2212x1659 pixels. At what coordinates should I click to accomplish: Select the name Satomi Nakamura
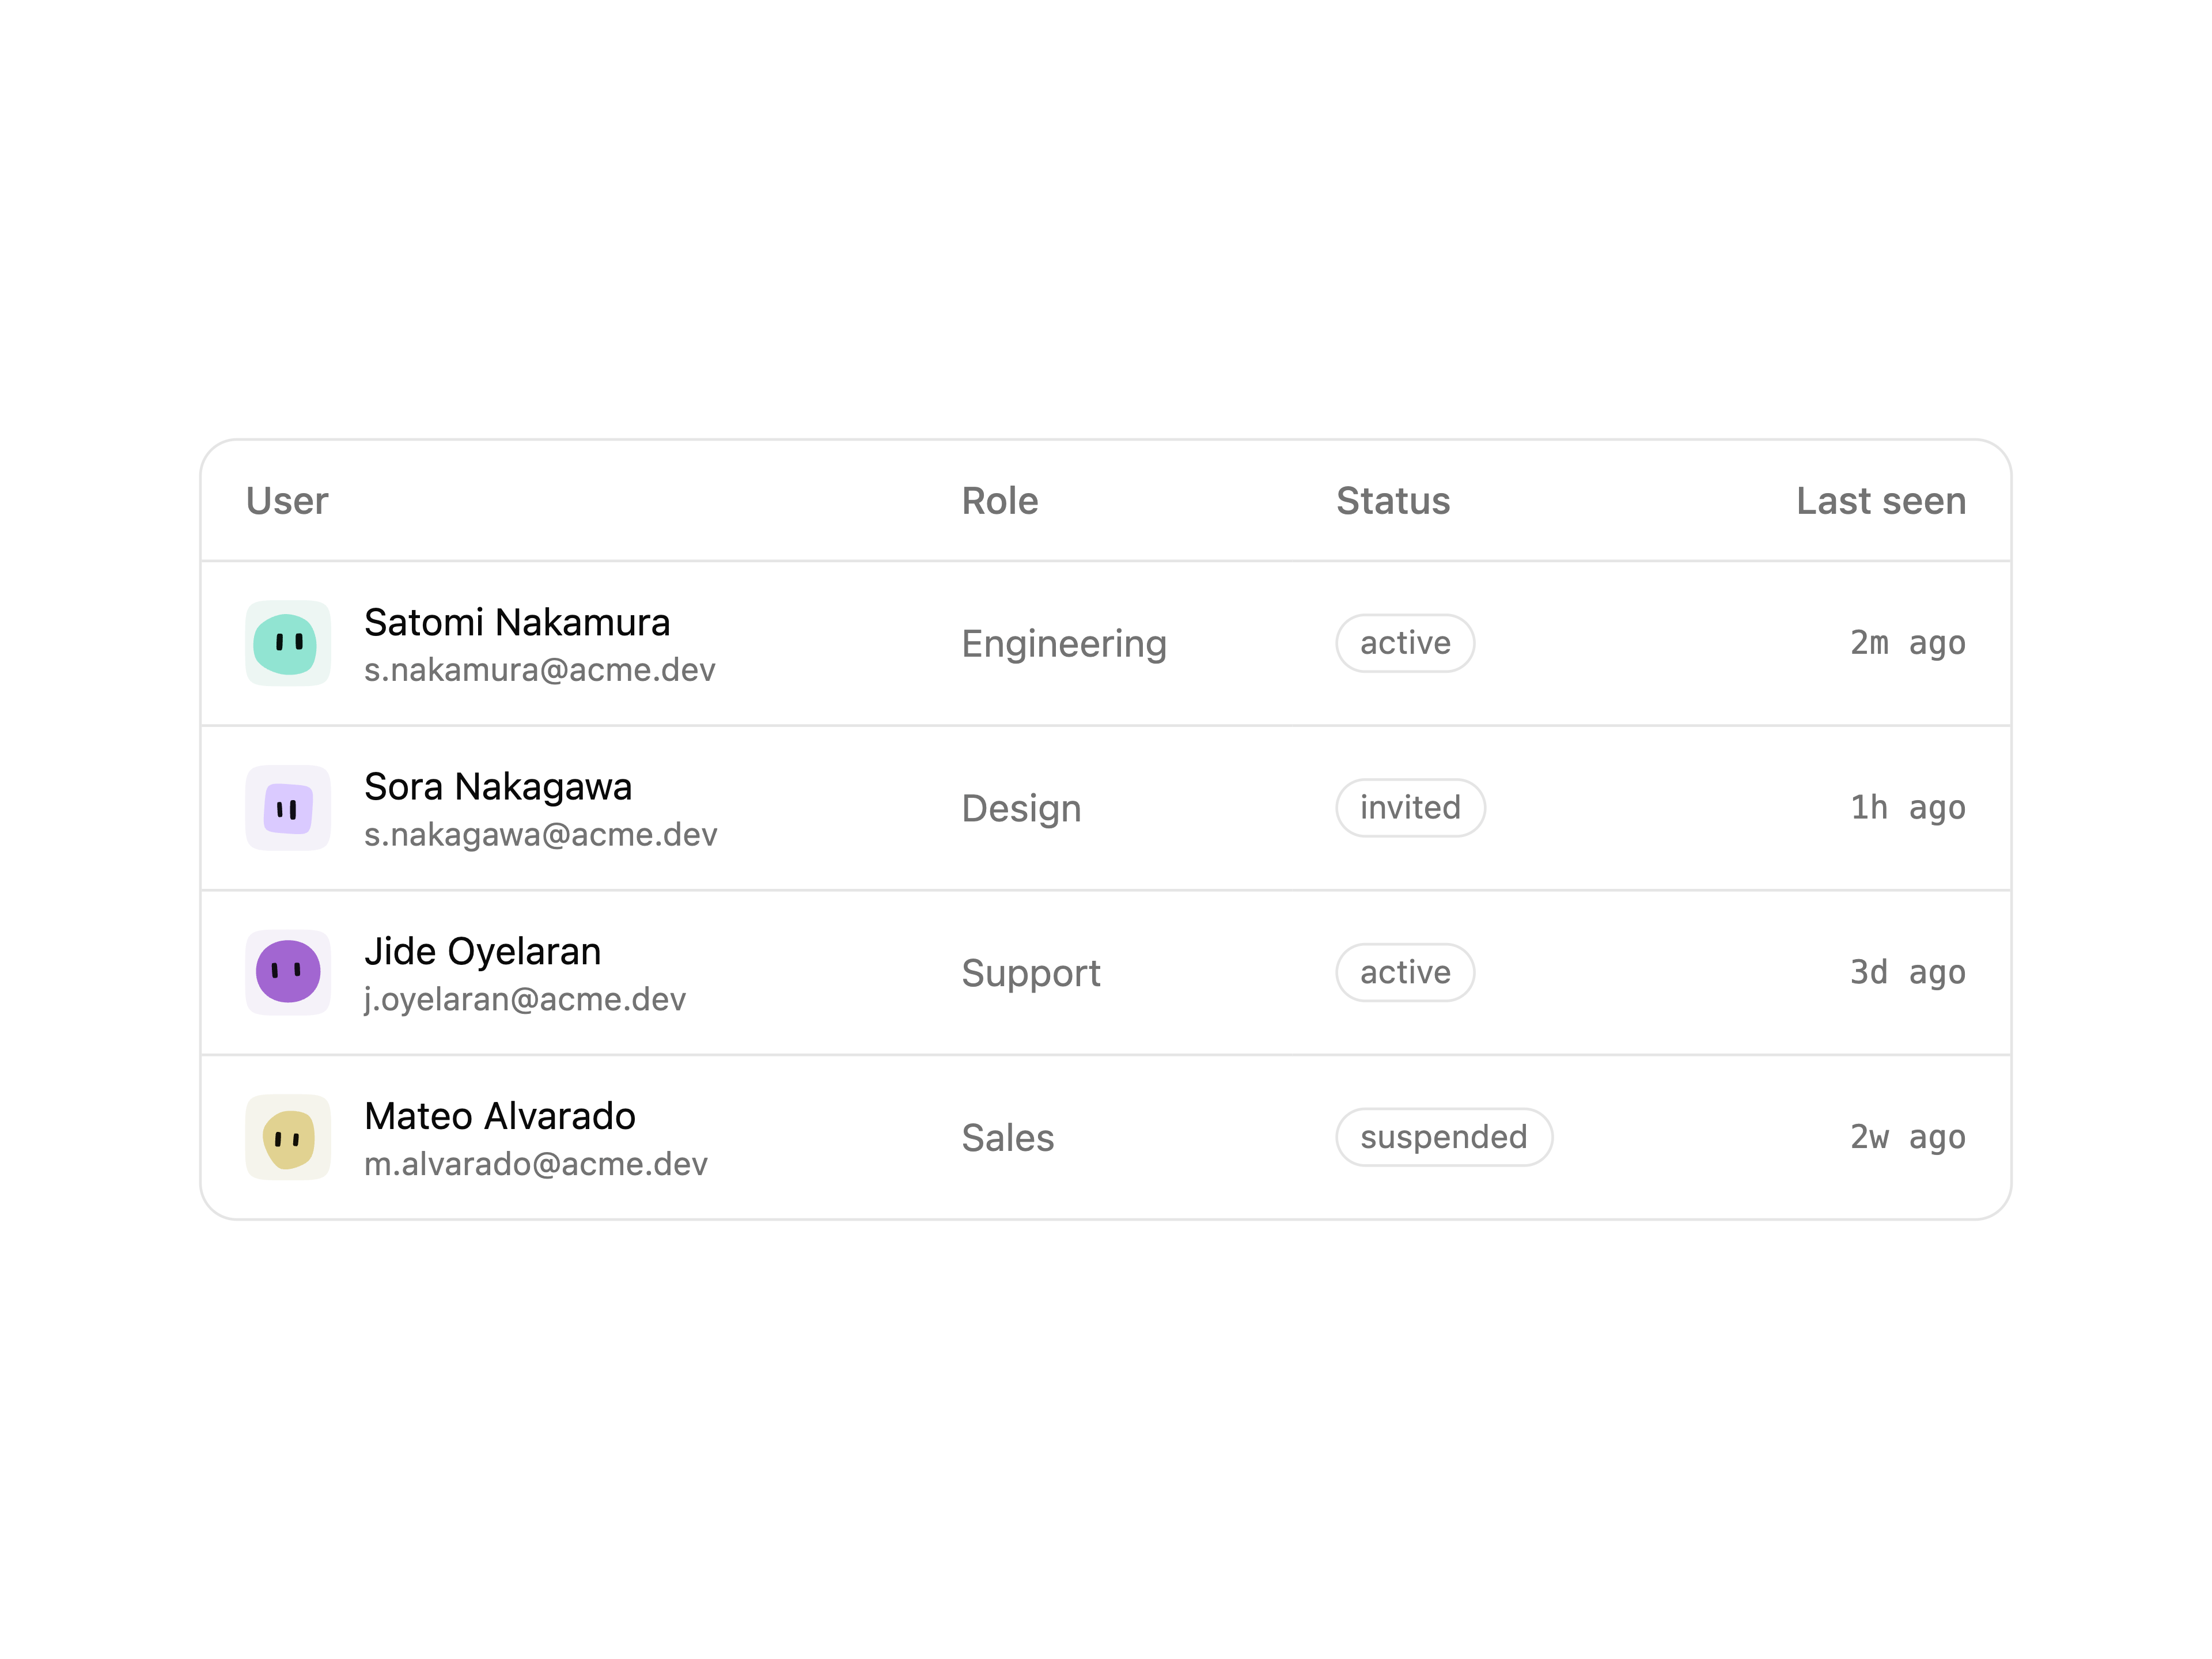[x=517, y=622]
